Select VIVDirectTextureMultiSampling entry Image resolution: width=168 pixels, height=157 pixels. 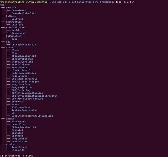coord(32,116)
